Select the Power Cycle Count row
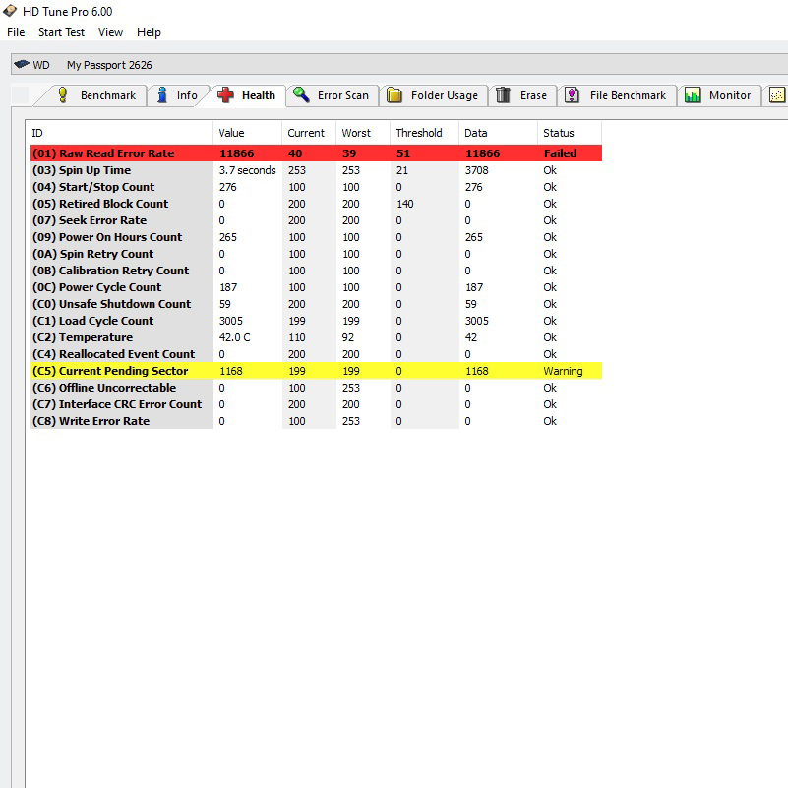 pos(316,287)
